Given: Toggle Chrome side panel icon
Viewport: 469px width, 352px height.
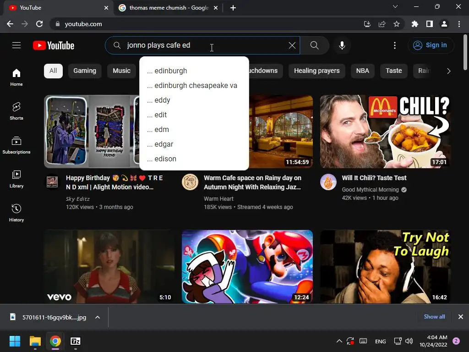Looking at the screenshot, I should tap(430, 24).
